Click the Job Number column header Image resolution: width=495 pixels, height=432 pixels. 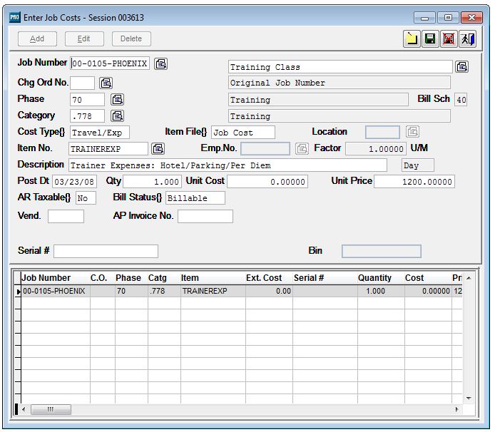coord(55,278)
